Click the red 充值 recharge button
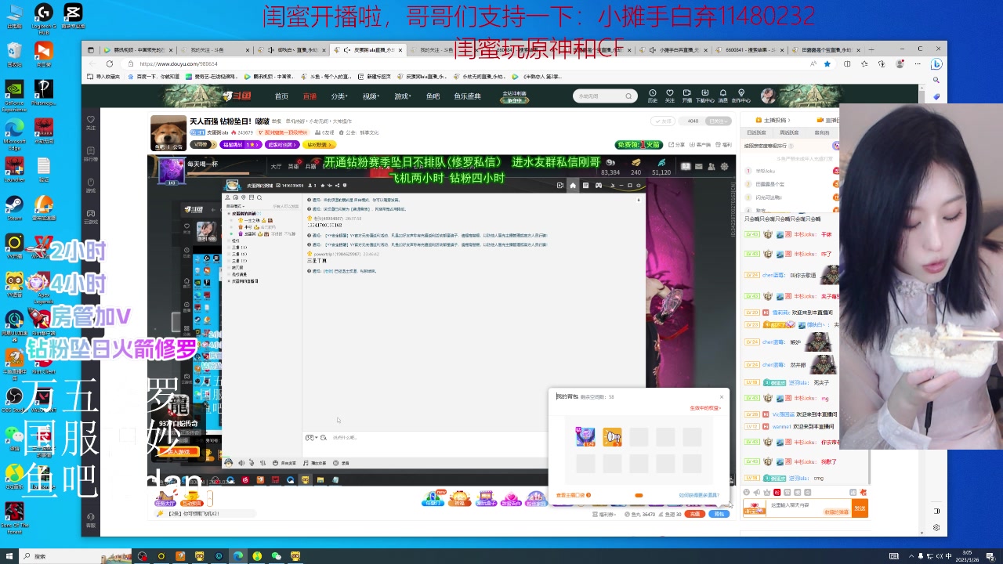The height and width of the screenshot is (564, 1003). point(695,515)
